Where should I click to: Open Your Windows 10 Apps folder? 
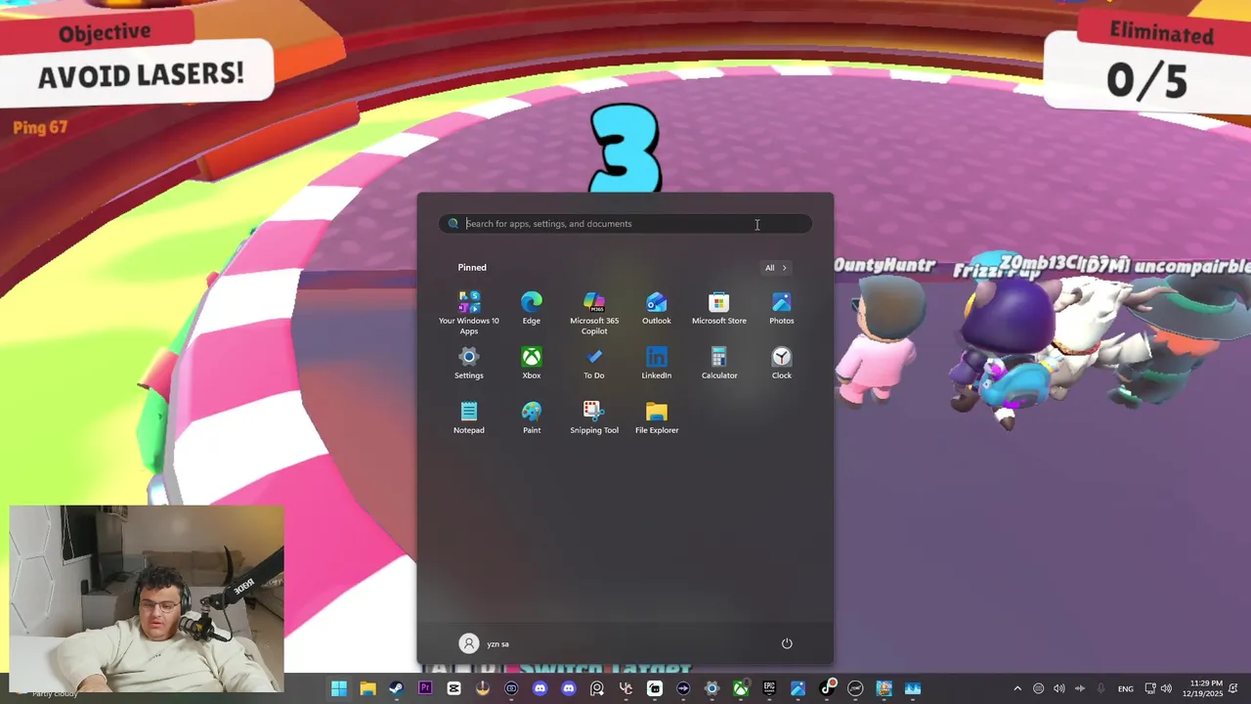(x=469, y=312)
